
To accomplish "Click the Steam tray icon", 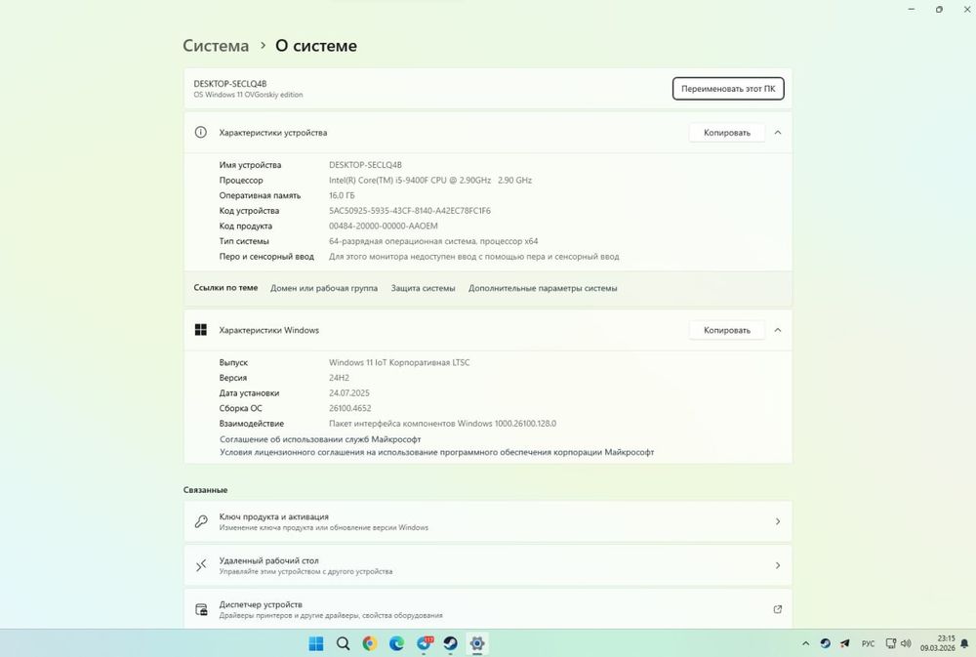I will (826, 643).
